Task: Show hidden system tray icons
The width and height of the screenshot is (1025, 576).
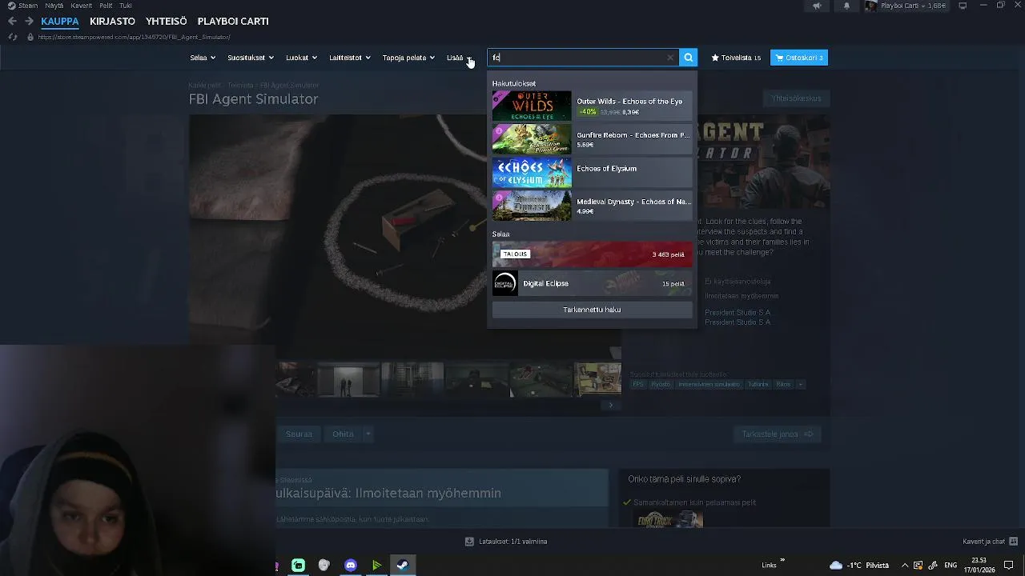Action: 904,566
